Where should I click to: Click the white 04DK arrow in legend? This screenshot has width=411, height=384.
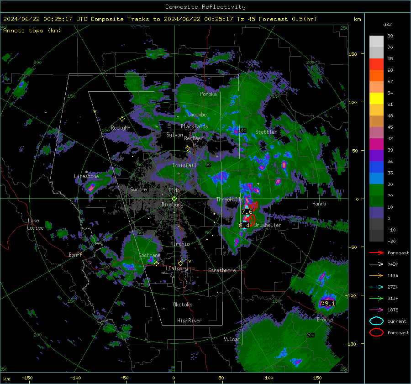376,264
